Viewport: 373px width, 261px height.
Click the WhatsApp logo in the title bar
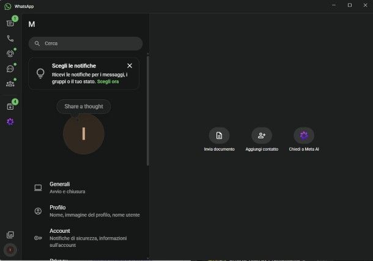coord(7,6)
